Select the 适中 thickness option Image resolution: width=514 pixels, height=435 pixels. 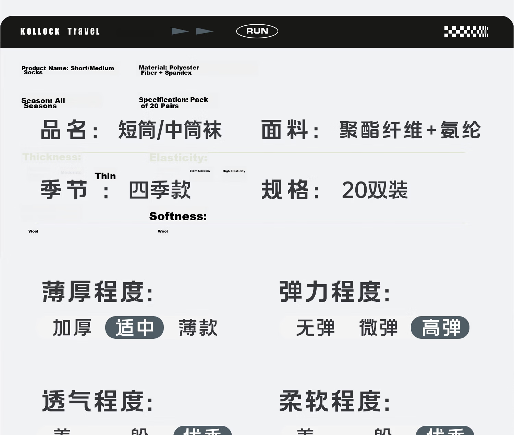(x=134, y=327)
